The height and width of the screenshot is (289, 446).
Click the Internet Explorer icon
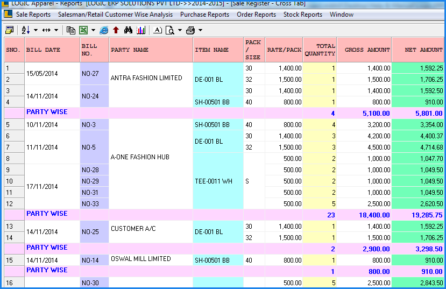click(x=104, y=30)
